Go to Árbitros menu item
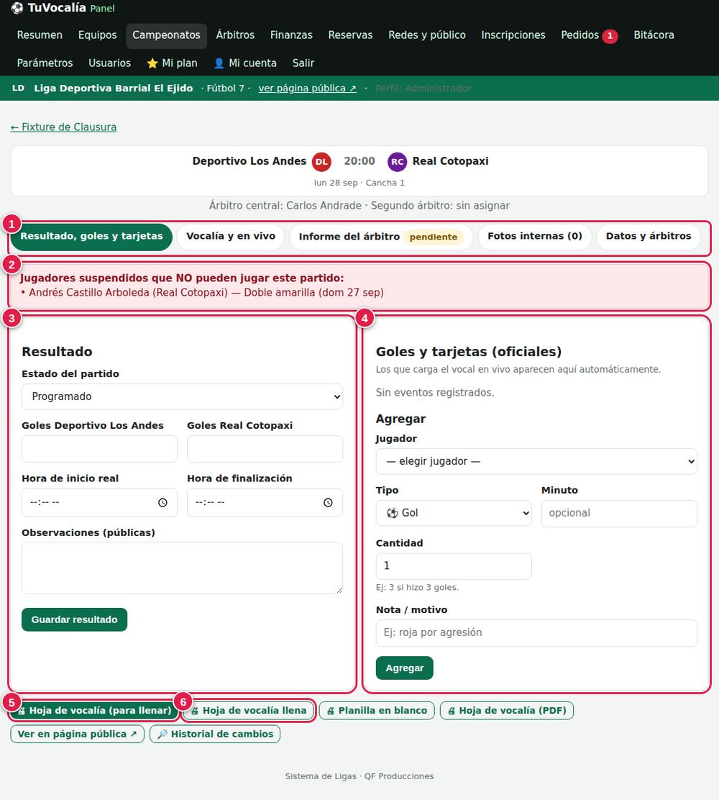This screenshot has height=800, width=719. pyautogui.click(x=235, y=35)
